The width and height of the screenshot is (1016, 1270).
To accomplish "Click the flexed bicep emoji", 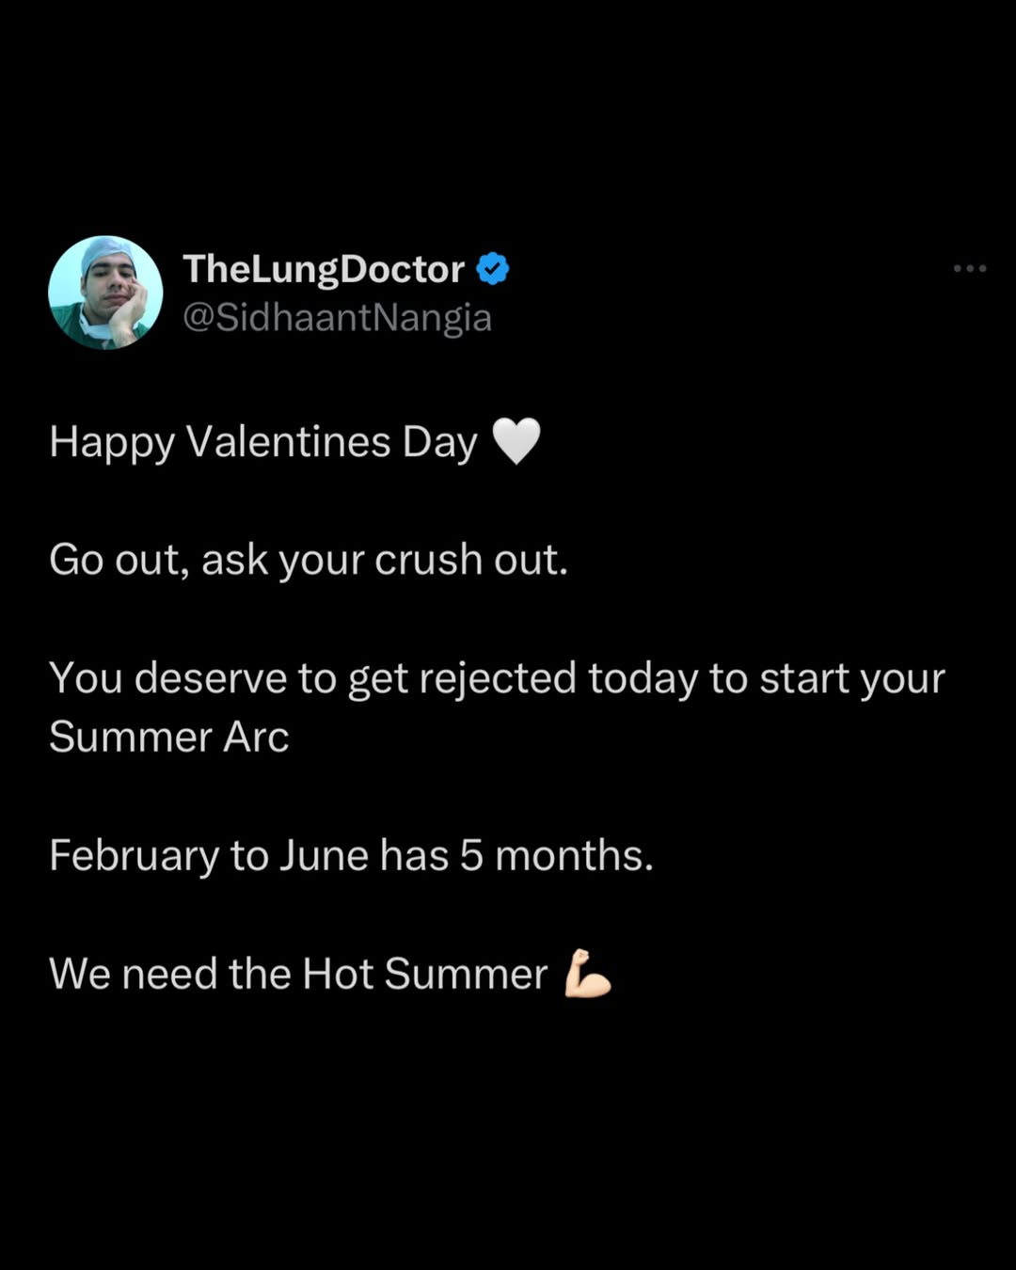I will click(587, 974).
